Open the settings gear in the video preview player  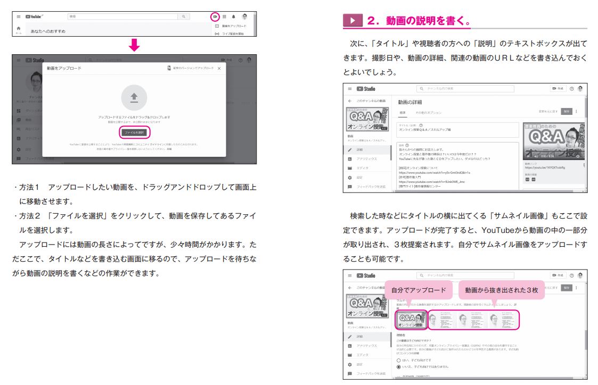point(577,156)
